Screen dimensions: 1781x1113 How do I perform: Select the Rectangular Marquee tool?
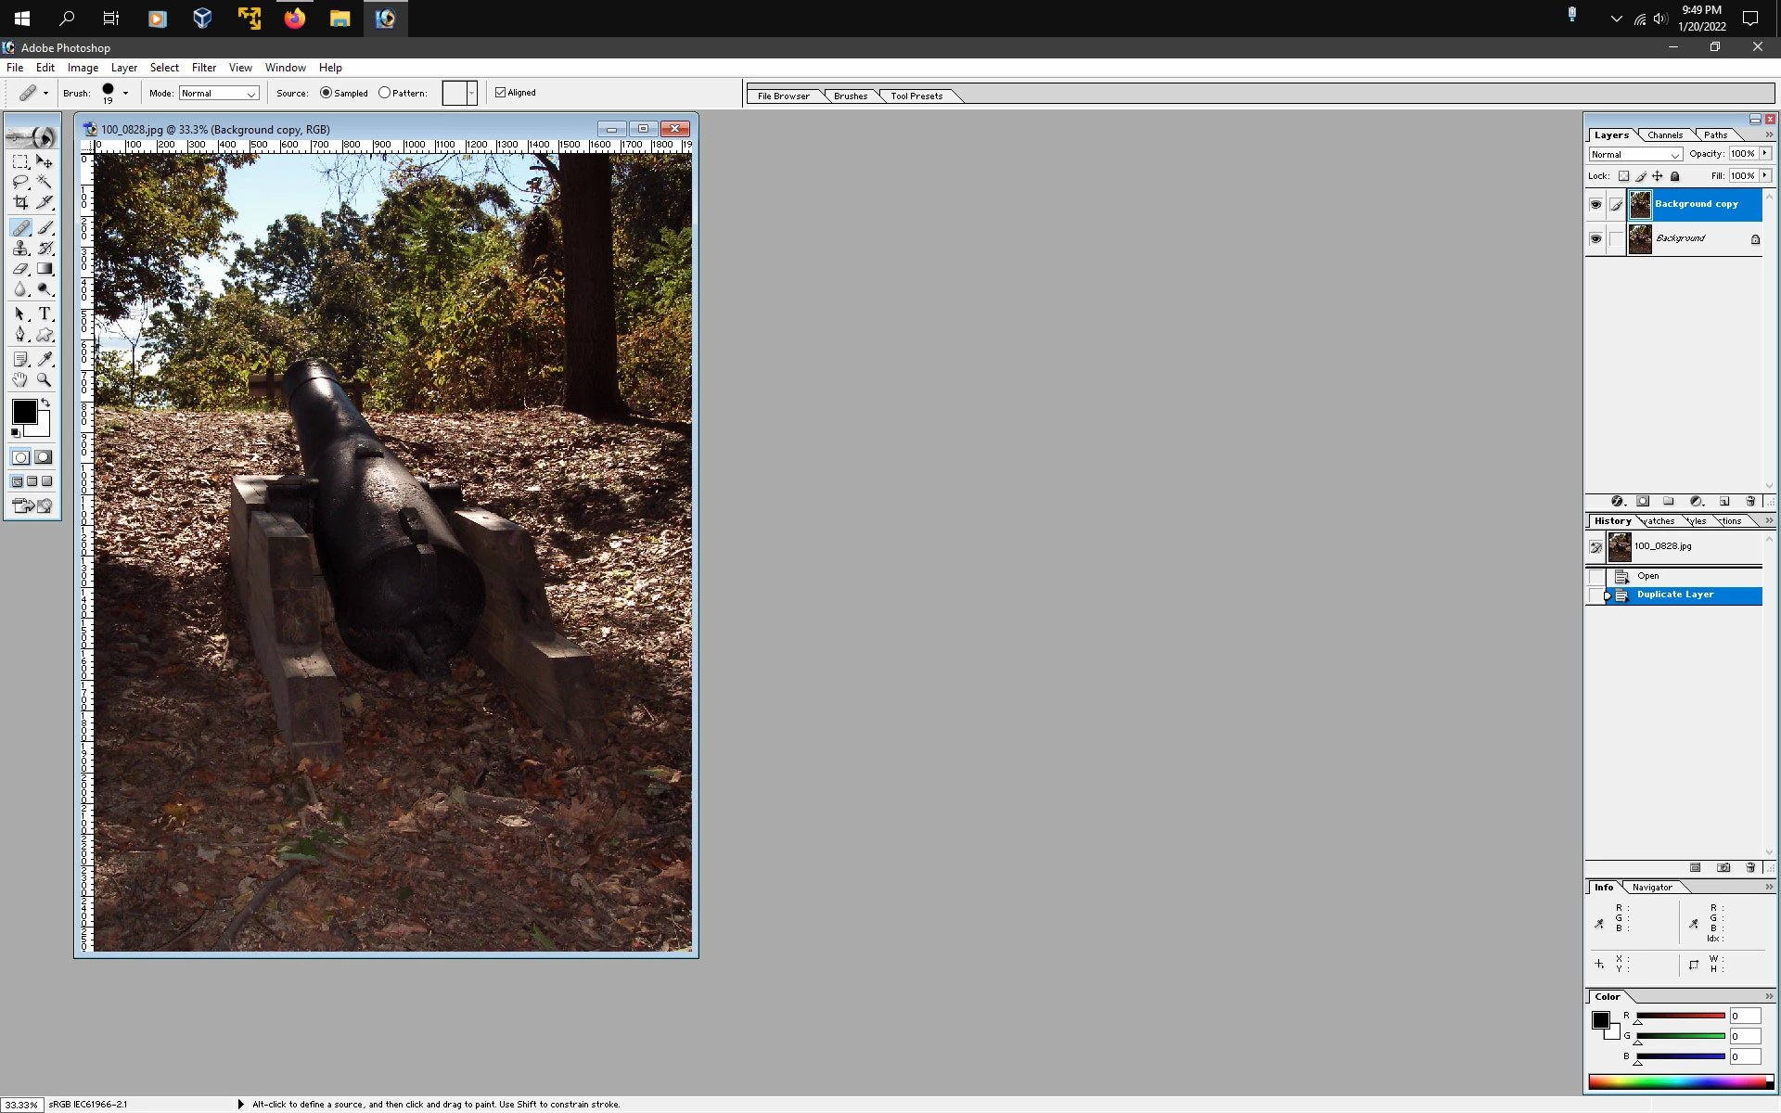pos(20,161)
